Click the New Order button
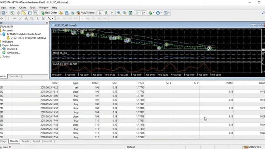The image size is (265, 149). pos(49,13)
